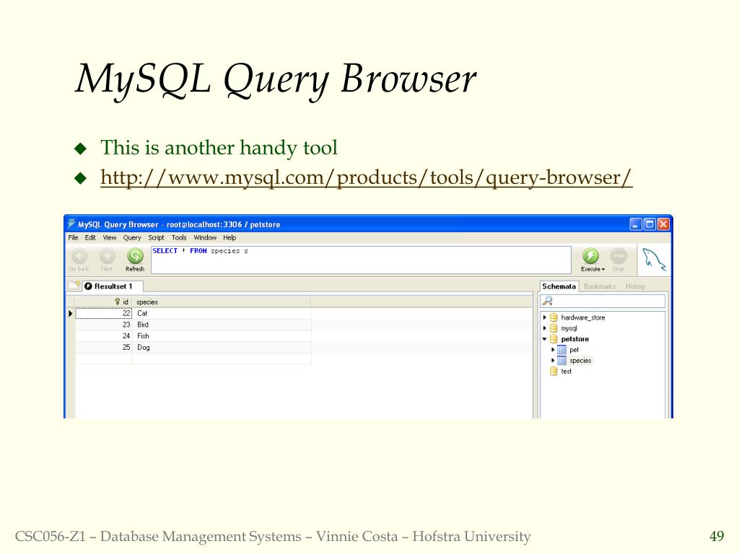This screenshot has width=739, height=554.
Task: Click the petstore database icon
Action: [x=554, y=339]
